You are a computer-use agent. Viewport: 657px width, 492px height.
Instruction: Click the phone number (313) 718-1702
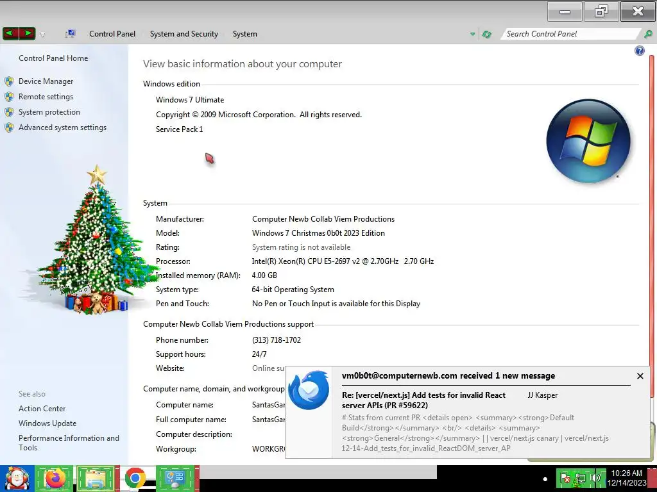[277, 340]
